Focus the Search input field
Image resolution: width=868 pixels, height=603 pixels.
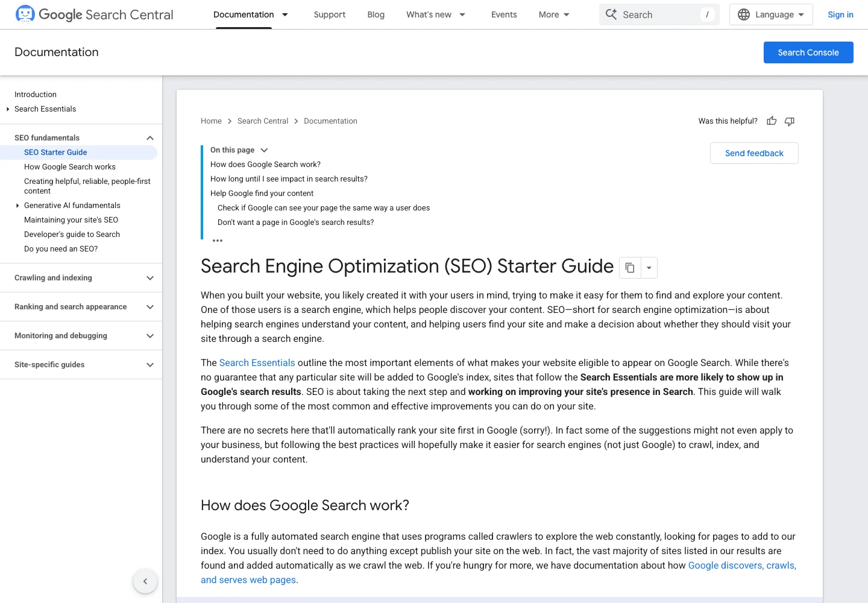click(659, 14)
